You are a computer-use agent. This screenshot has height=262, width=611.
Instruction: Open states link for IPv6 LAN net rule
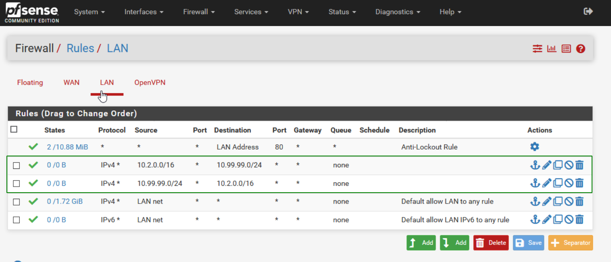[x=56, y=220]
